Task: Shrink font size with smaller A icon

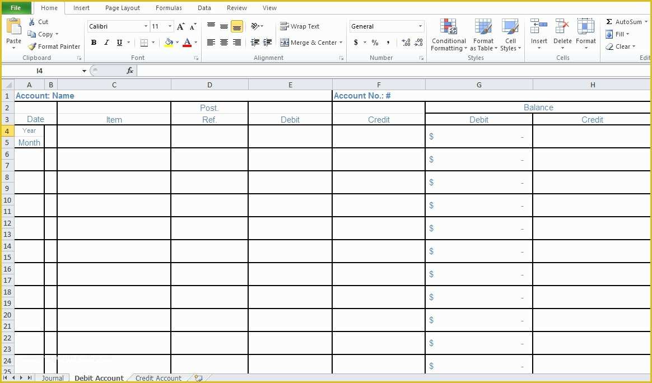Action: point(193,27)
